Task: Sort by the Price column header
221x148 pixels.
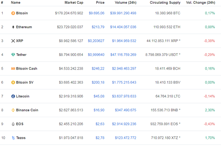Action: 100,3
